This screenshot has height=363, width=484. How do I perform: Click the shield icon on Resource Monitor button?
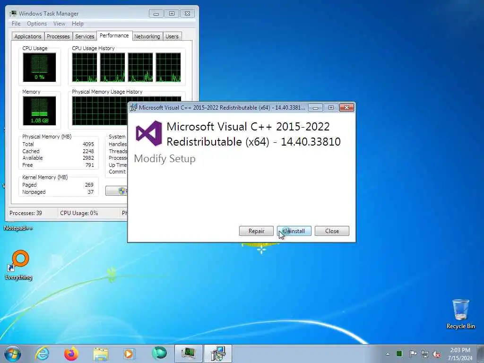click(x=121, y=191)
